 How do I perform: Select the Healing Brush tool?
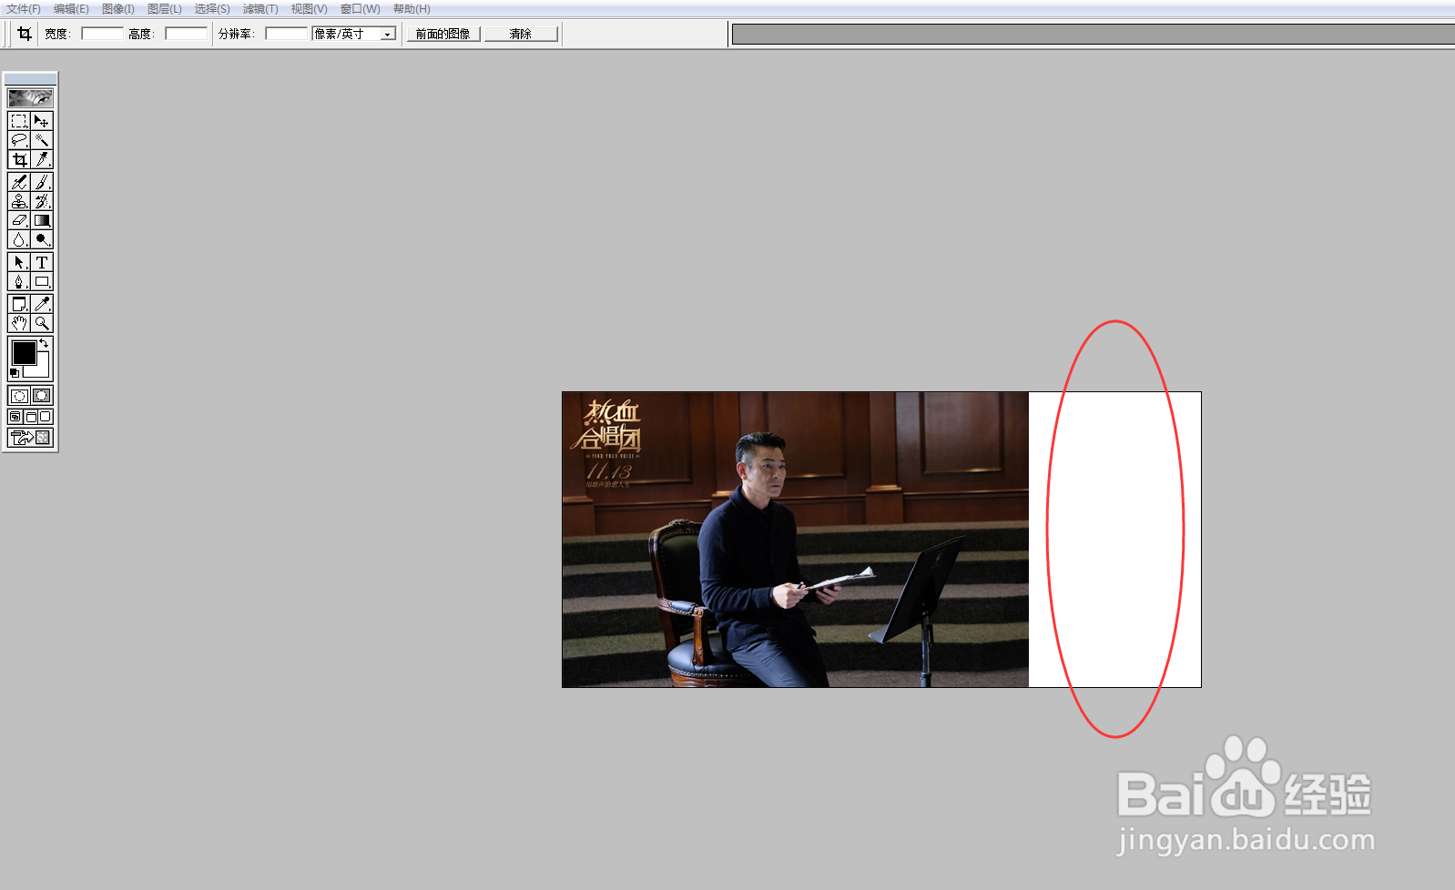[x=19, y=182]
